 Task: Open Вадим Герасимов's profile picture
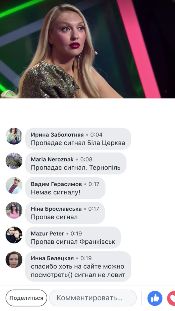(14, 186)
